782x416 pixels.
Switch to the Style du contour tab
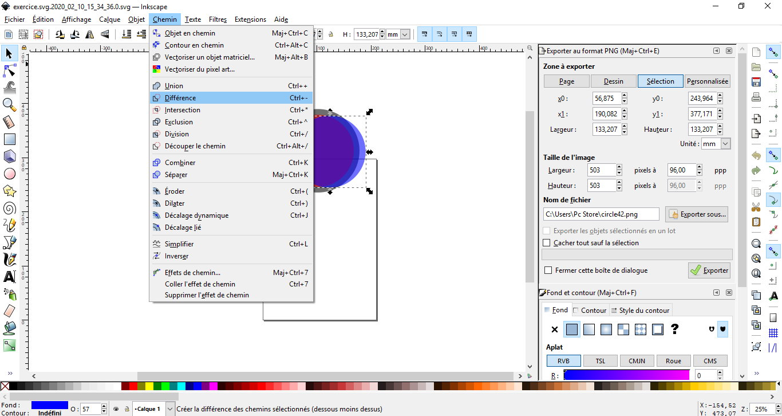(x=640, y=311)
